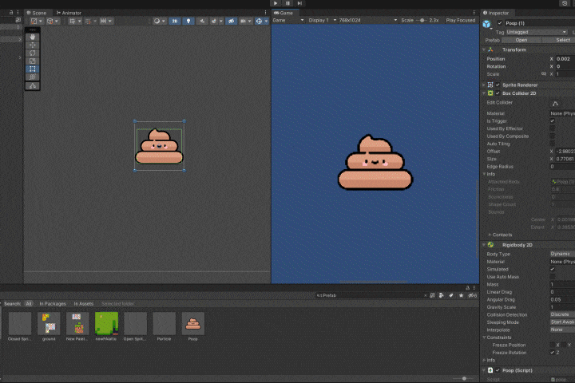575x383 pixels.
Task: Toggle Poop (1) object active checkbox
Action: (499, 23)
